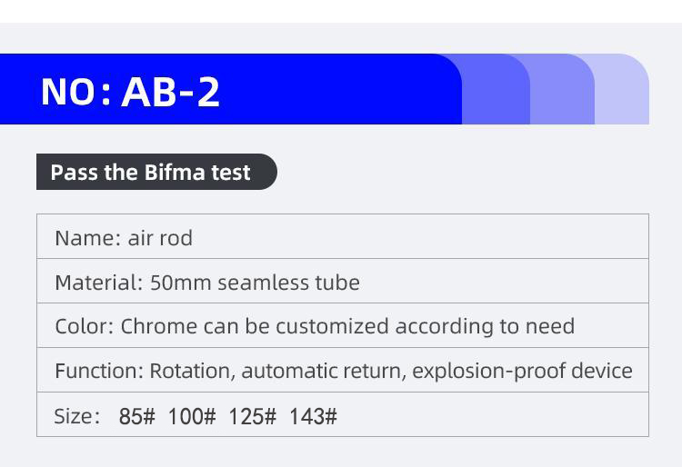The image size is (682, 467).
Task: Select the 'Size:' field label
Action: click(x=76, y=416)
